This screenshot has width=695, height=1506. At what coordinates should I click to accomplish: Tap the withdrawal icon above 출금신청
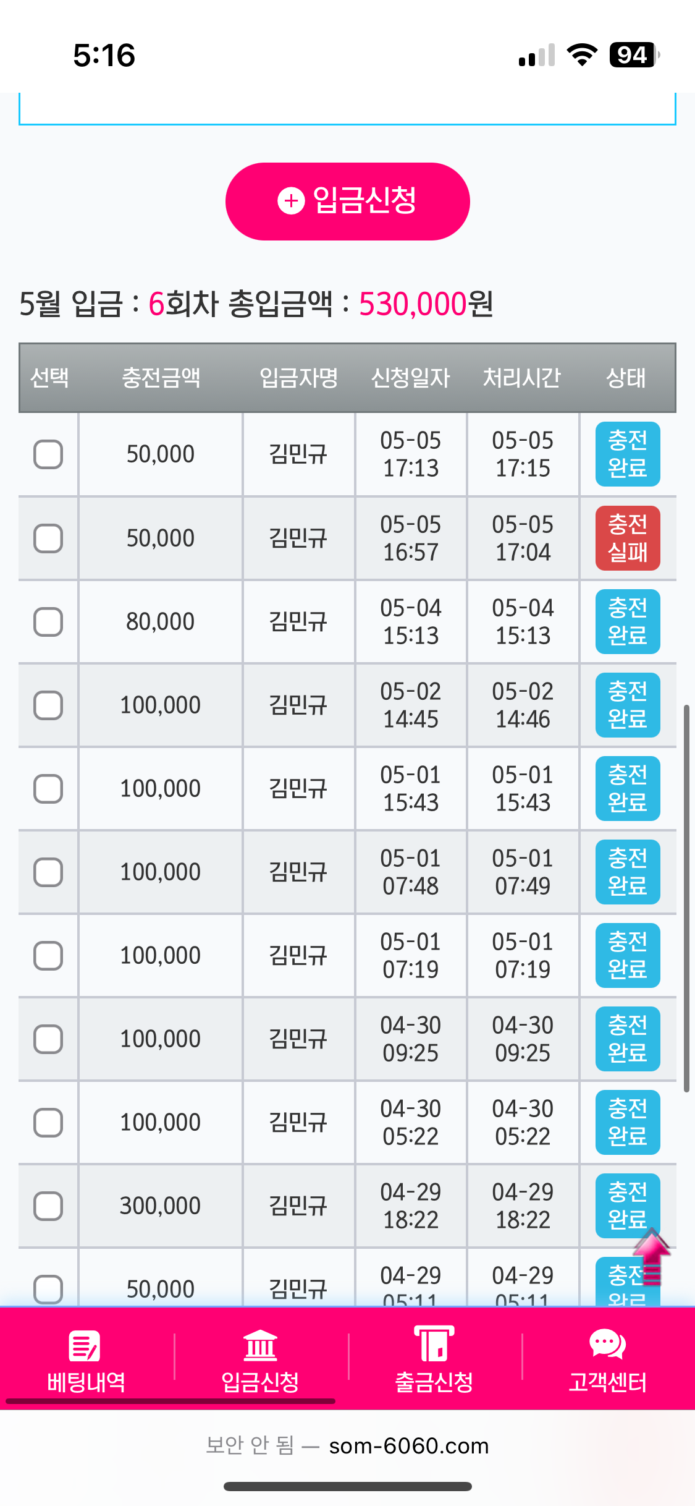[434, 1343]
